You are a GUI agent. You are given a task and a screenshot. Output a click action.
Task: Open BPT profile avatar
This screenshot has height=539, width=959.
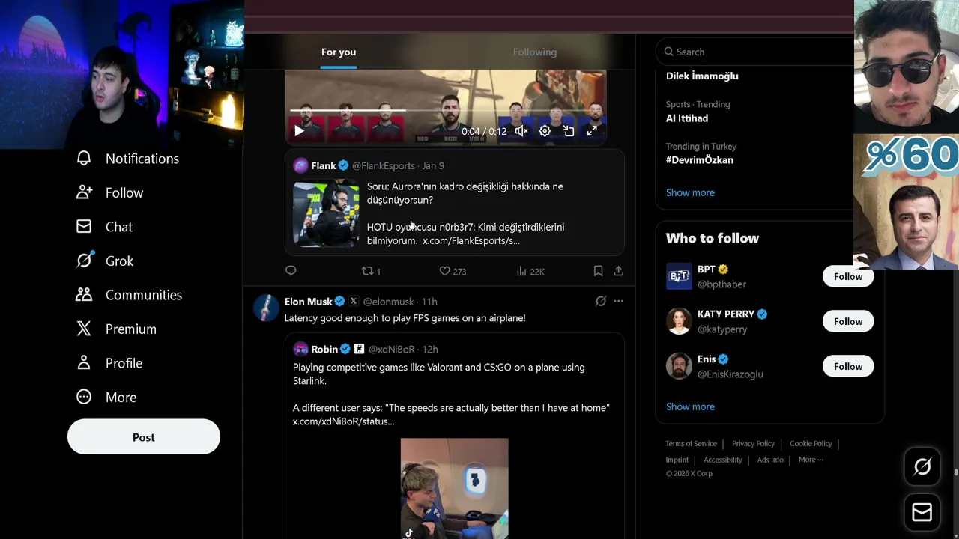point(679,276)
